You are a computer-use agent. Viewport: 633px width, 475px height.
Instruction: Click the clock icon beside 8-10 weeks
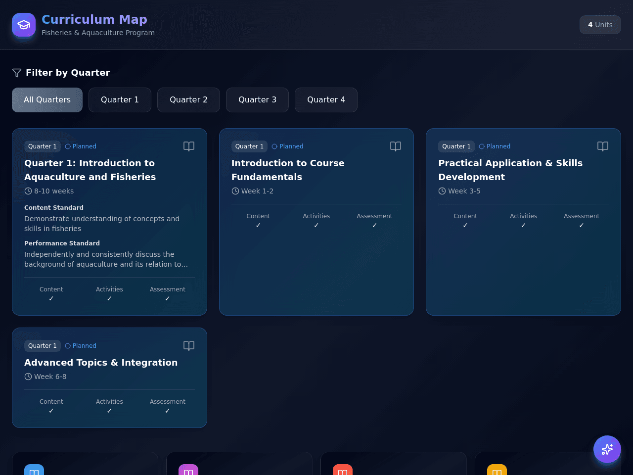pyautogui.click(x=28, y=191)
